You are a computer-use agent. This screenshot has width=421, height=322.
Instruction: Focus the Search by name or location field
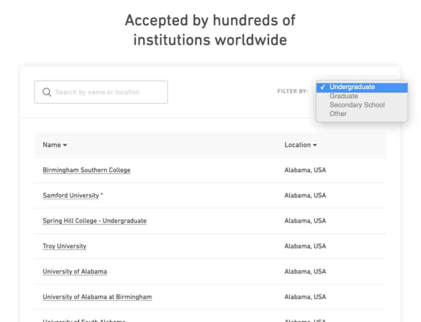click(101, 92)
